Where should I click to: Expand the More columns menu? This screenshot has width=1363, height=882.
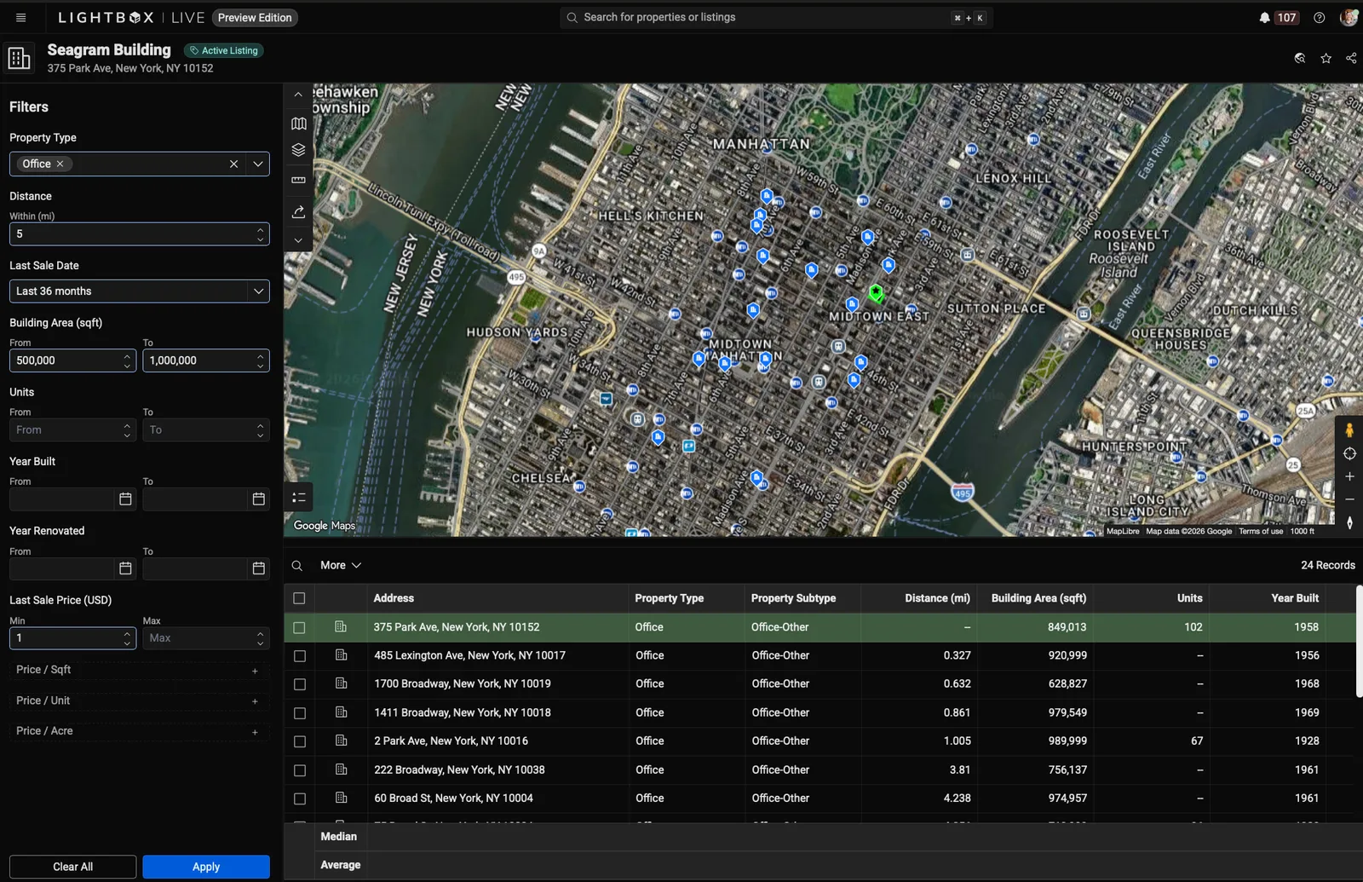(341, 565)
